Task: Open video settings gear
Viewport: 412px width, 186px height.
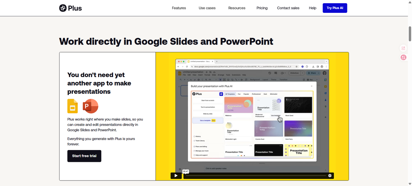Action: 330,175
